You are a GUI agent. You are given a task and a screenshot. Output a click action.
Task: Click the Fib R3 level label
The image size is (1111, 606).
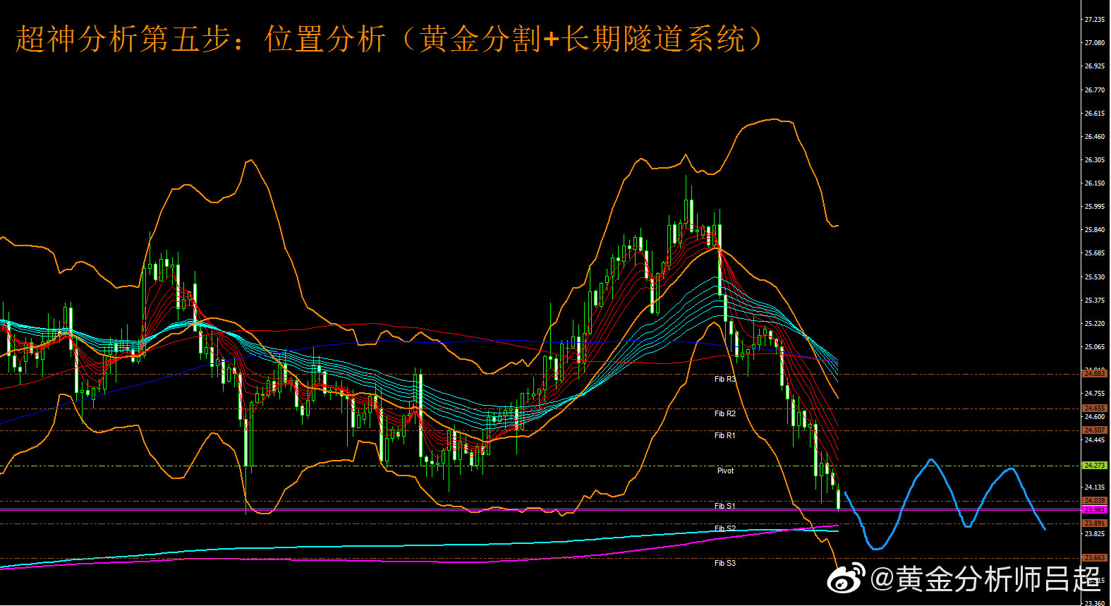tap(724, 379)
